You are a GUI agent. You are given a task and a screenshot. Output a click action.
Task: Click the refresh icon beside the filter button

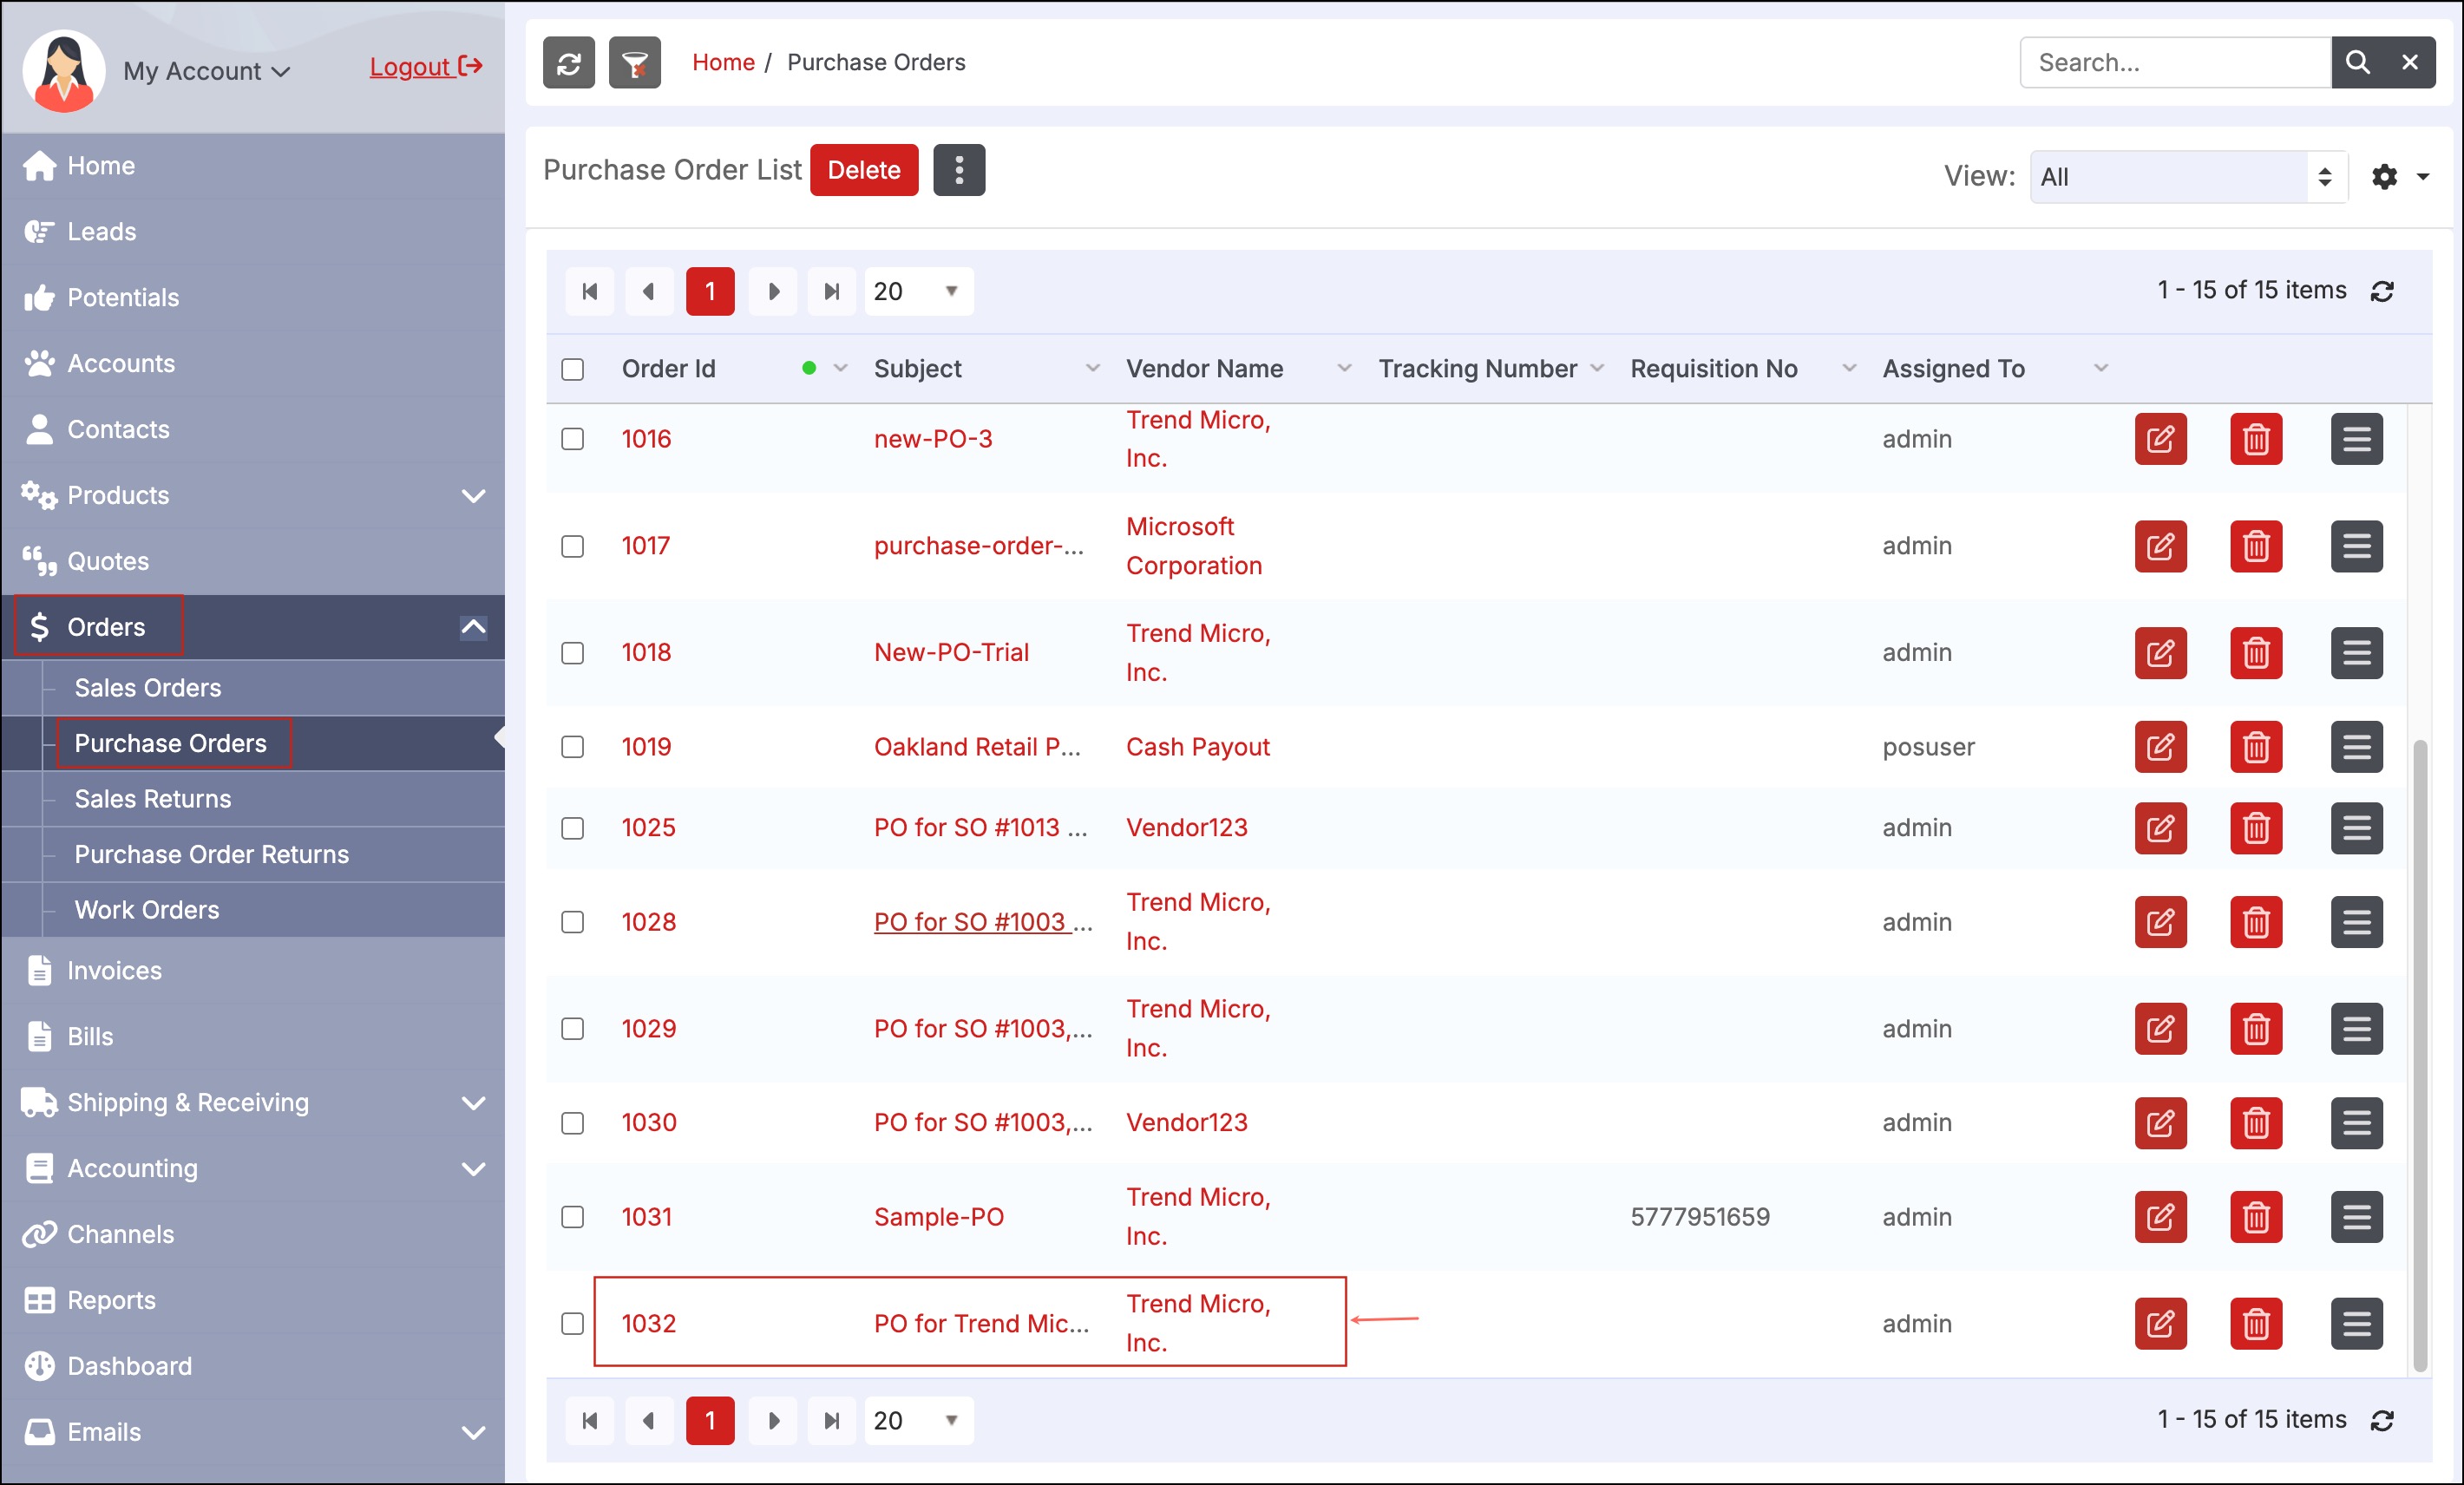[568, 63]
